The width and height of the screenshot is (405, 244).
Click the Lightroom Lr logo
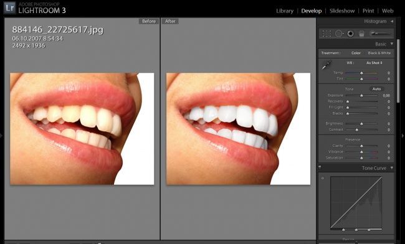[x=10, y=7]
